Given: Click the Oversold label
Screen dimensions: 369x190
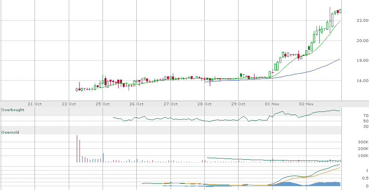Looking at the screenshot, I should coord(10,132).
